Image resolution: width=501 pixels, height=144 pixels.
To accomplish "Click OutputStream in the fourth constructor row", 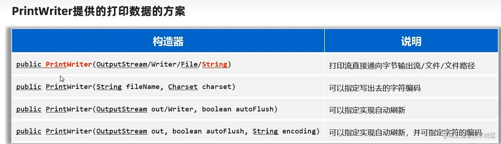I will pyautogui.click(x=122, y=131).
